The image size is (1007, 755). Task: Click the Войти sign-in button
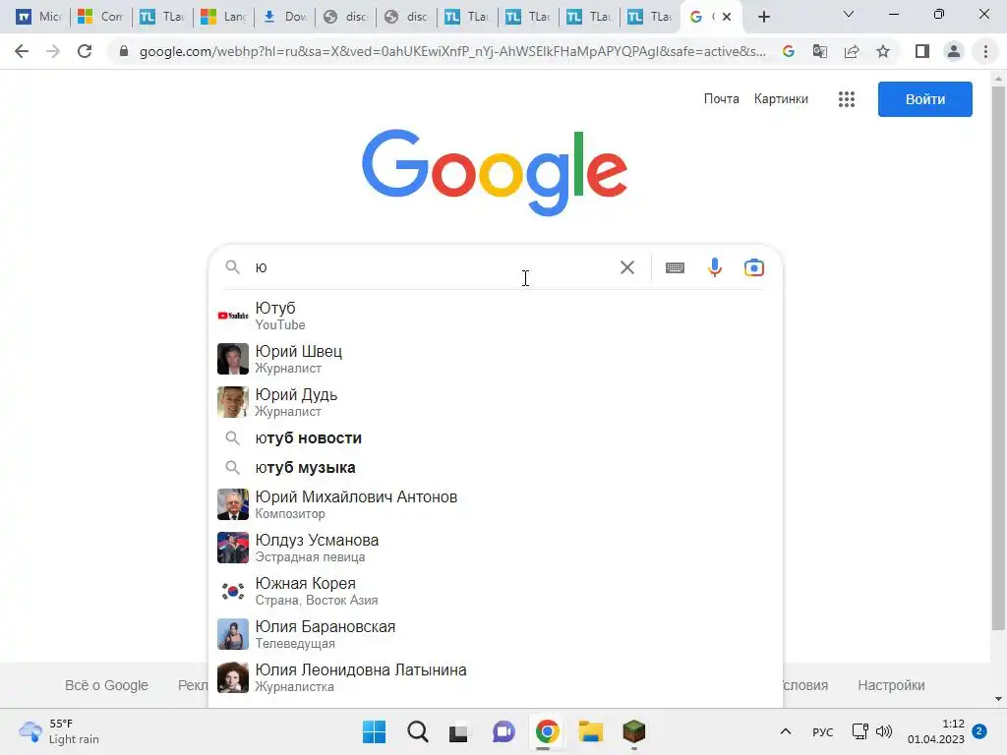(x=924, y=99)
